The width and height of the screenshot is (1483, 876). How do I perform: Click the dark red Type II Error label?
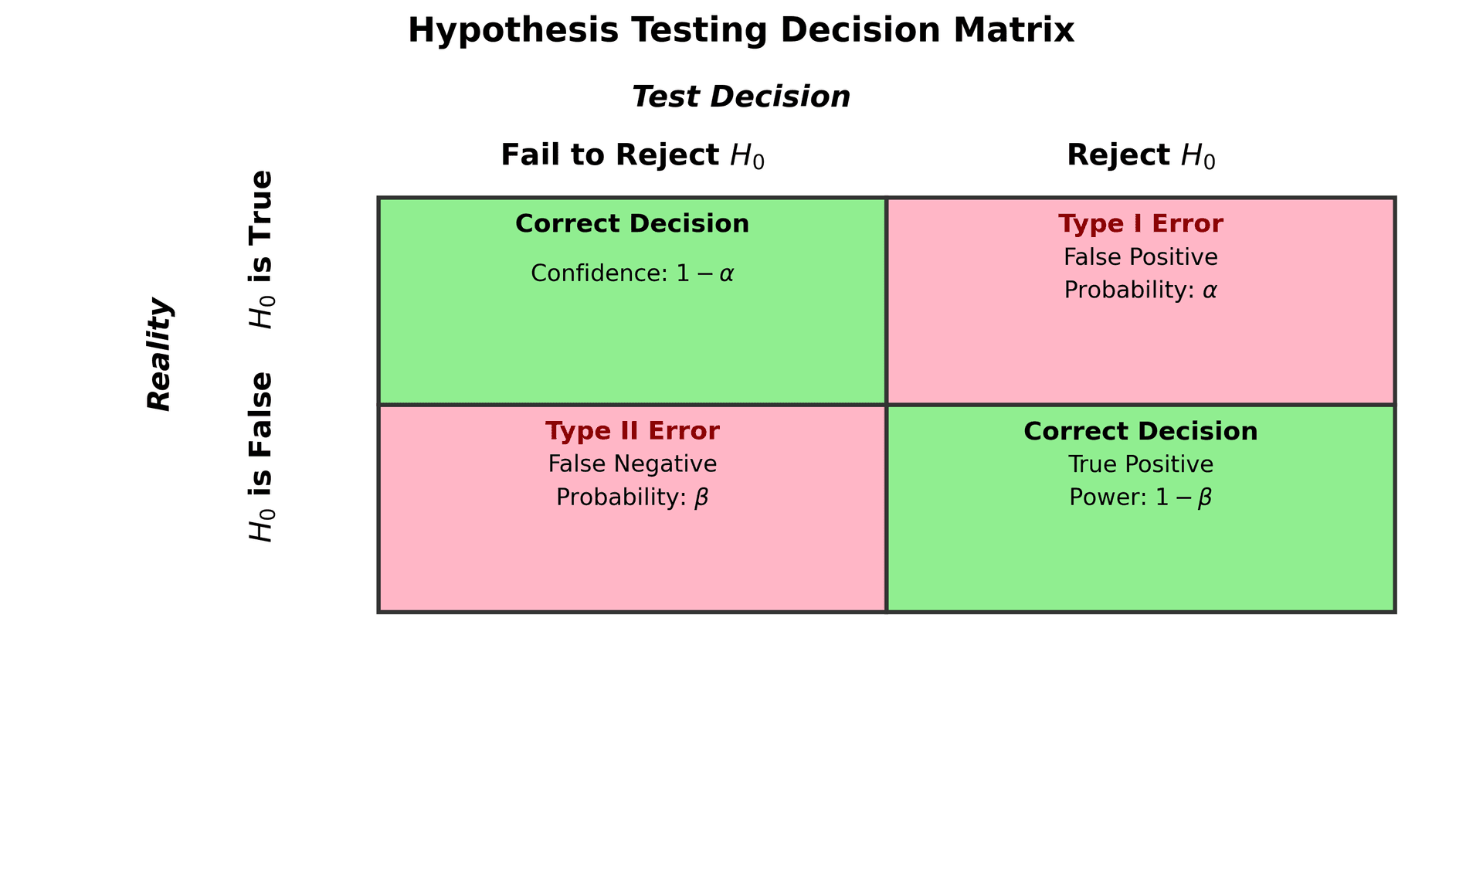pos(632,431)
